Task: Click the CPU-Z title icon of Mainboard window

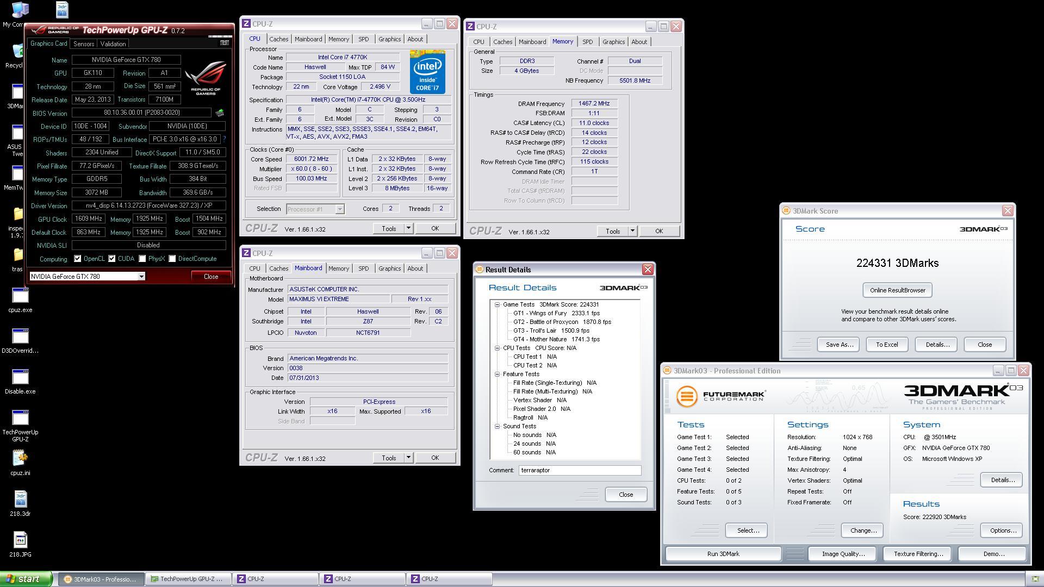Action: pos(246,253)
